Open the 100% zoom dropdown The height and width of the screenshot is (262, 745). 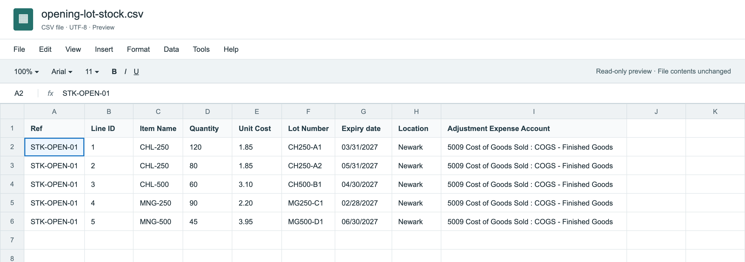pyautogui.click(x=26, y=71)
